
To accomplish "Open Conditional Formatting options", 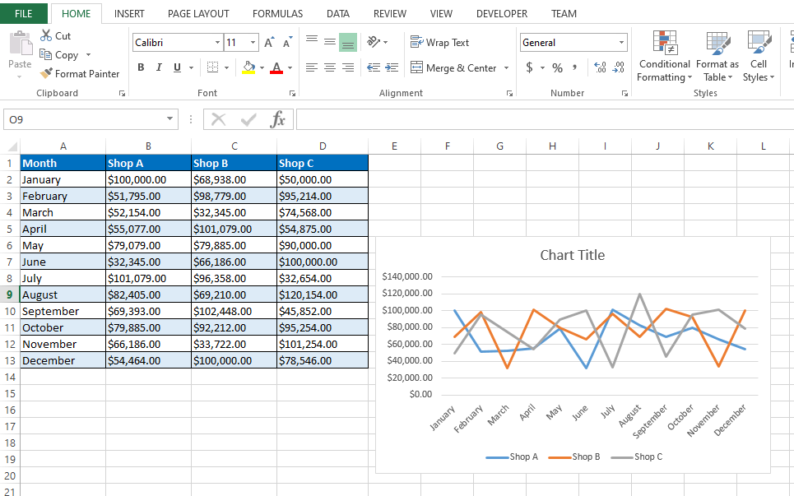I will [663, 56].
